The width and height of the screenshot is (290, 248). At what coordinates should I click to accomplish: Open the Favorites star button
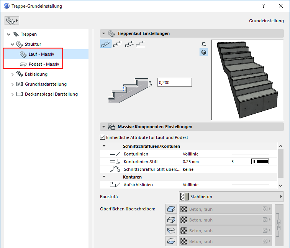point(12,21)
